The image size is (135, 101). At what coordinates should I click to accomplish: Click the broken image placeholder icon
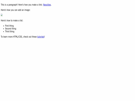[x=2, y=15]
